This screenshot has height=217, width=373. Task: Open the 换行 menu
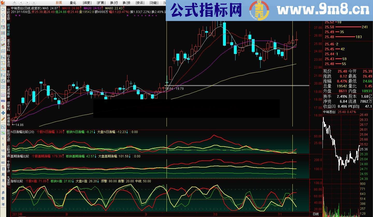(x=114, y=3)
